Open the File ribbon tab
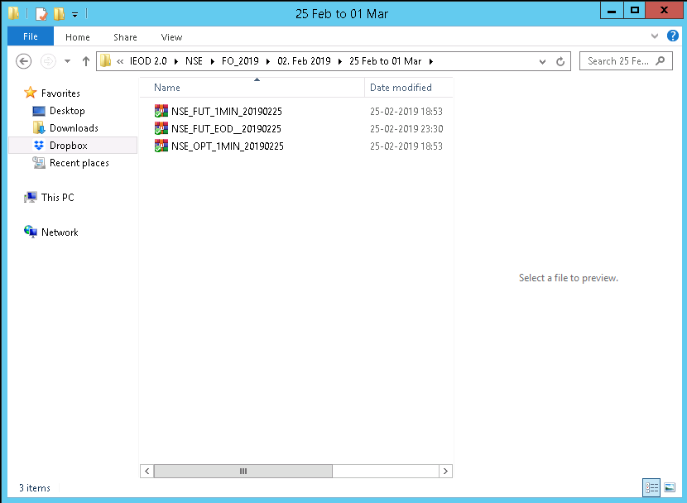The height and width of the screenshot is (503, 687). coord(31,36)
